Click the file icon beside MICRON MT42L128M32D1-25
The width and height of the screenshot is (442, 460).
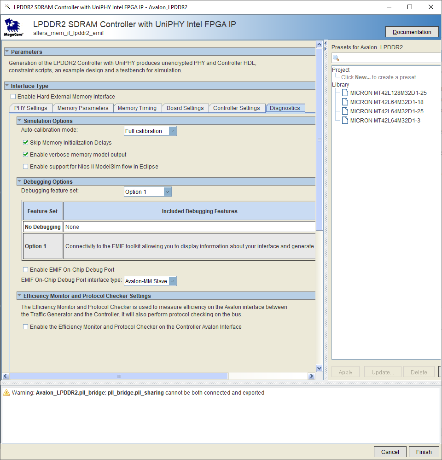tap(345, 93)
